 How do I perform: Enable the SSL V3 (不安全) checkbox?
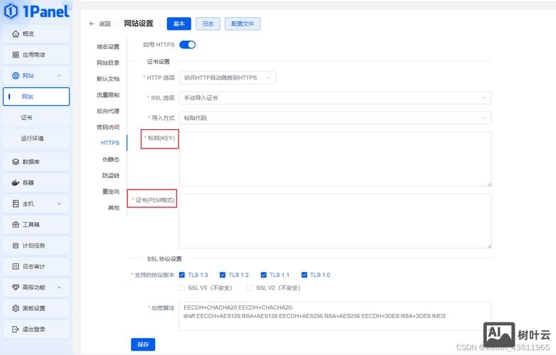pyautogui.click(x=182, y=288)
